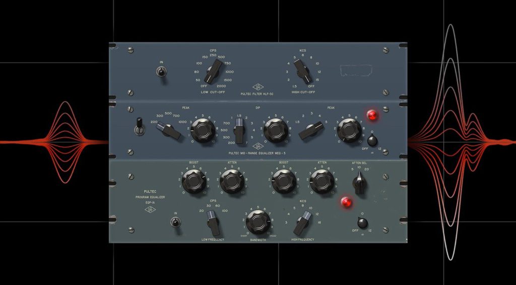The image size is (516, 285).
Task: Click the UA diamond logo on the MEQ-5
Action: coord(257,146)
